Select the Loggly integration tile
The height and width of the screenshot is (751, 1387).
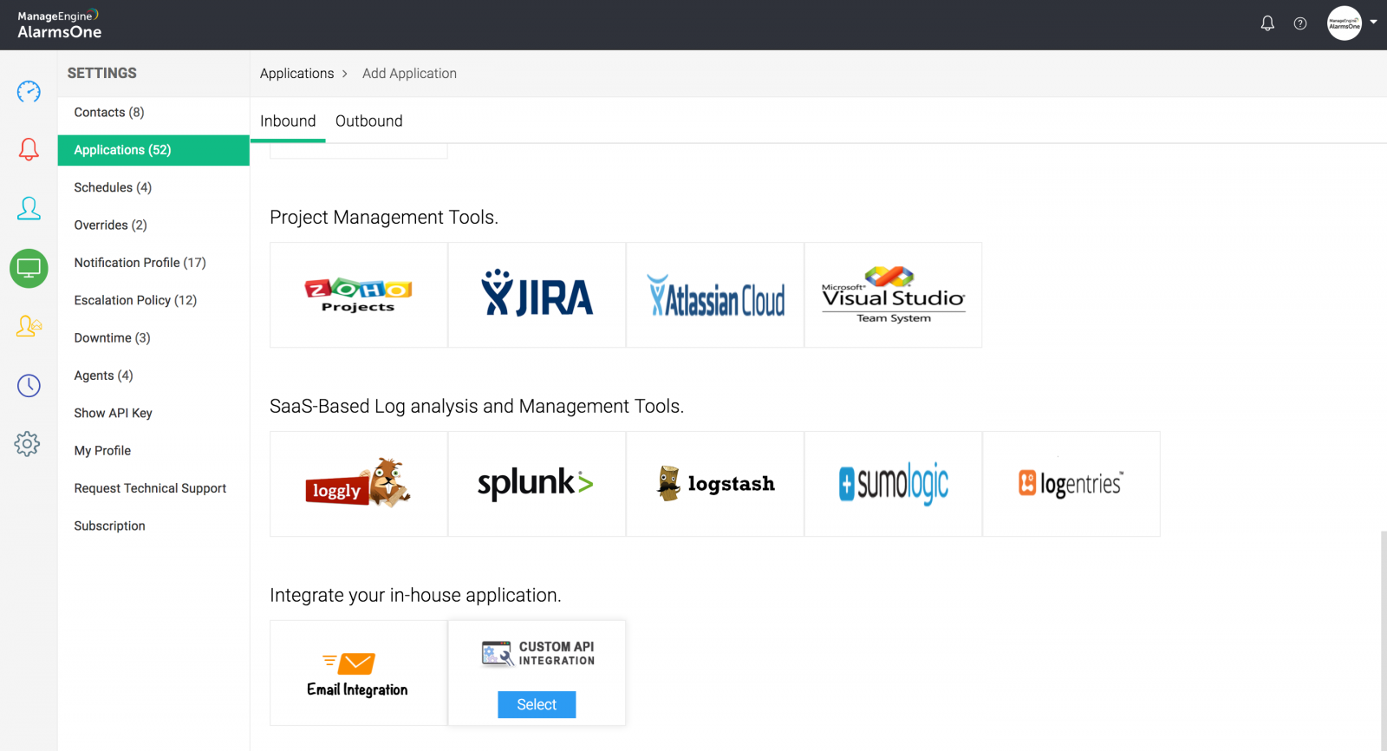click(359, 484)
